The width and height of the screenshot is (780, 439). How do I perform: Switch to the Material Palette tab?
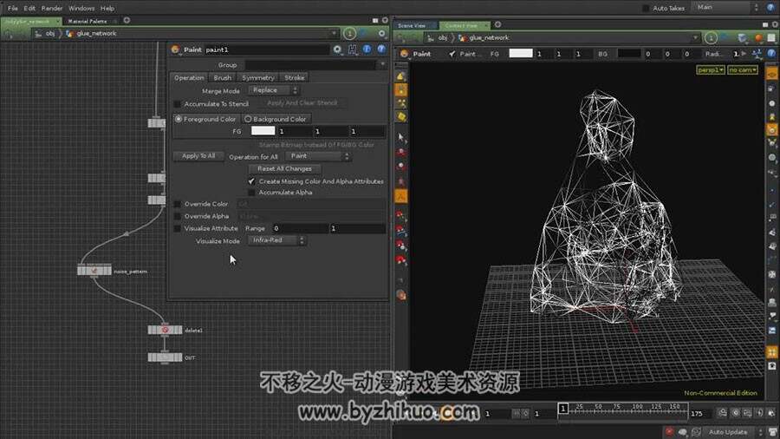[88, 21]
